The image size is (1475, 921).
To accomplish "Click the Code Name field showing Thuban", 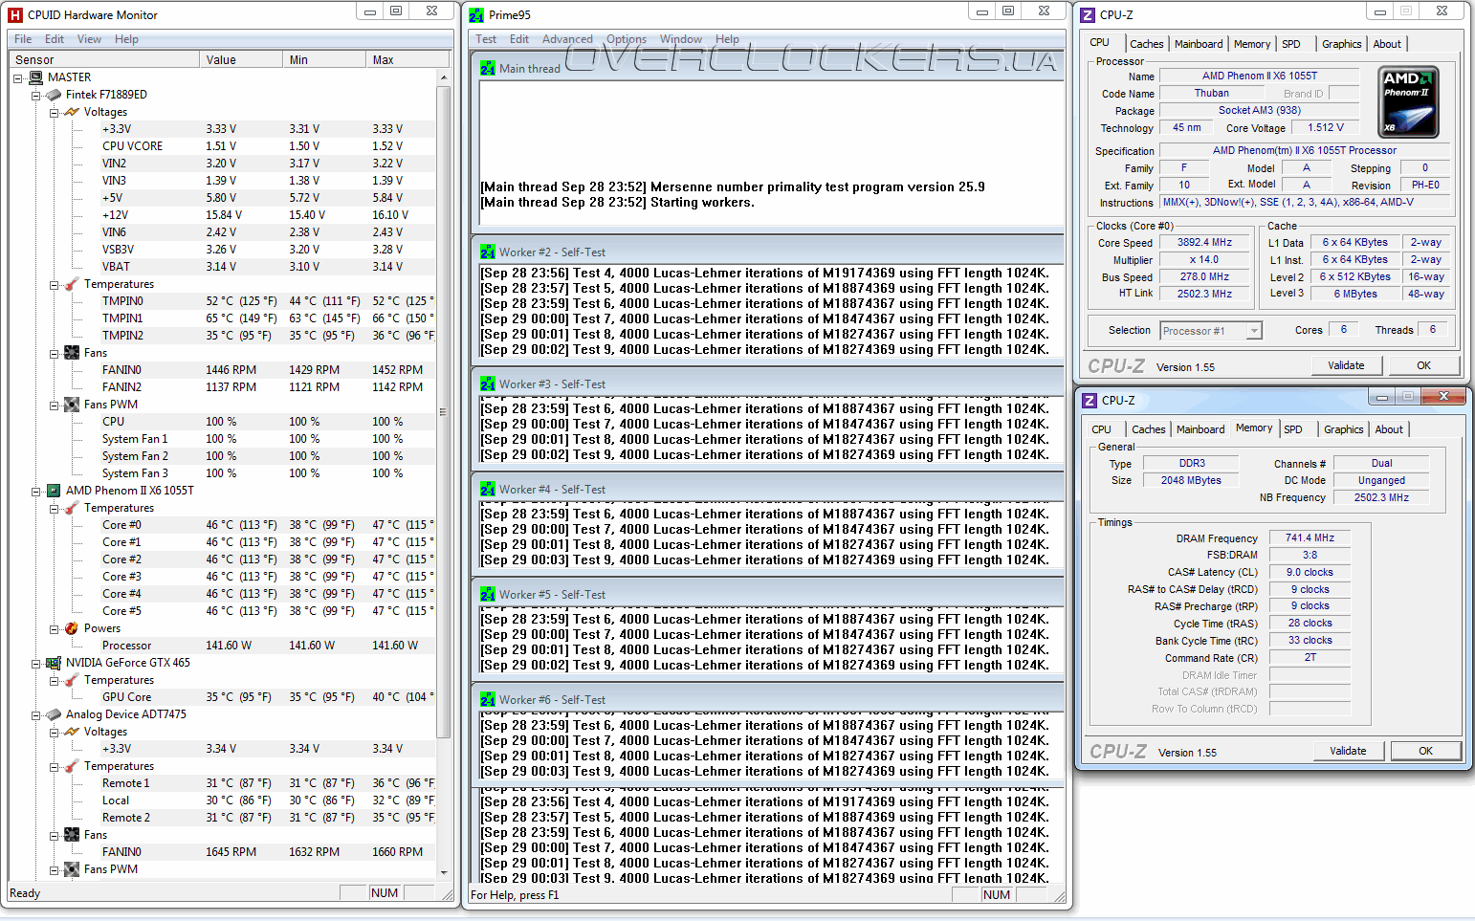I will [x=1212, y=94].
